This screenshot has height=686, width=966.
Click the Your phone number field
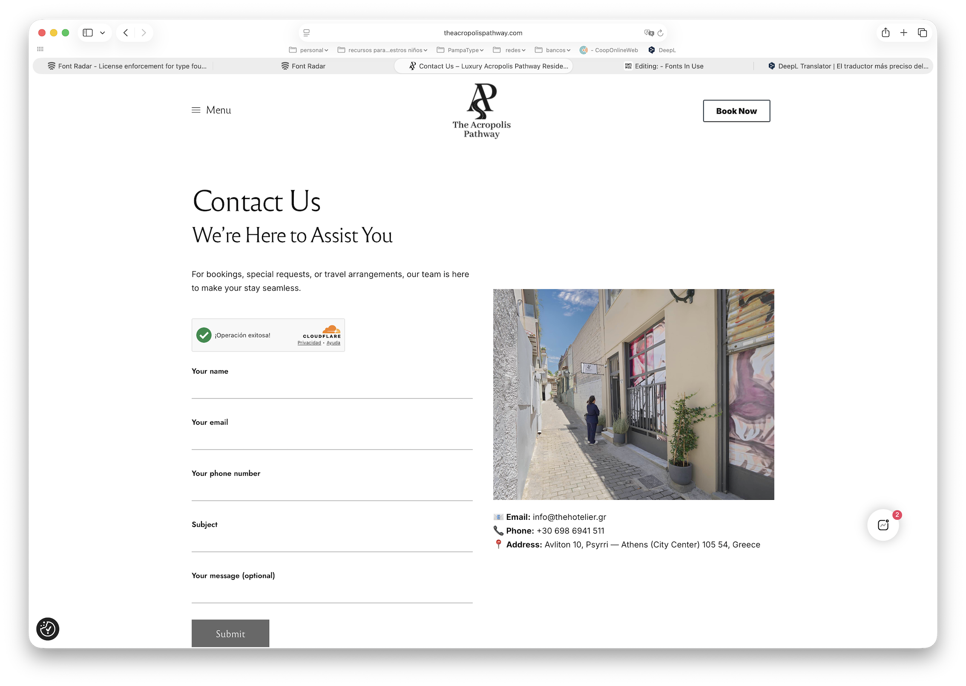click(332, 491)
